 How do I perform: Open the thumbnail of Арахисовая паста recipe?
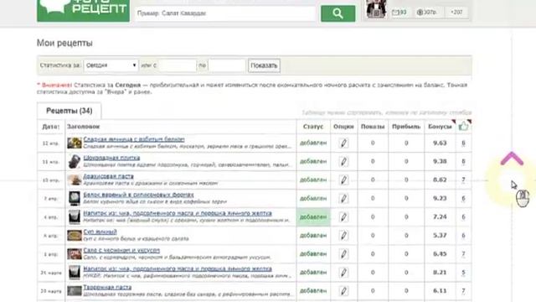coord(75,180)
